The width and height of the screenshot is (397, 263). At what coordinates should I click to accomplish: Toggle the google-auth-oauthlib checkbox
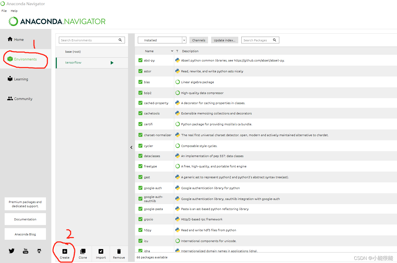point(140,199)
